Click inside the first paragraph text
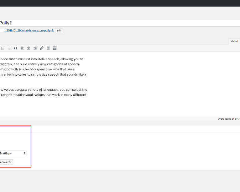The height and width of the screenshot is (192, 240). click(41, 64)
